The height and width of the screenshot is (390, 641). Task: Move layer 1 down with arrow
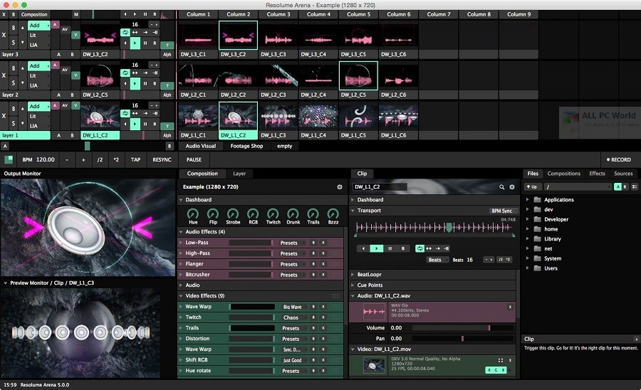click(x=23, y=123)
